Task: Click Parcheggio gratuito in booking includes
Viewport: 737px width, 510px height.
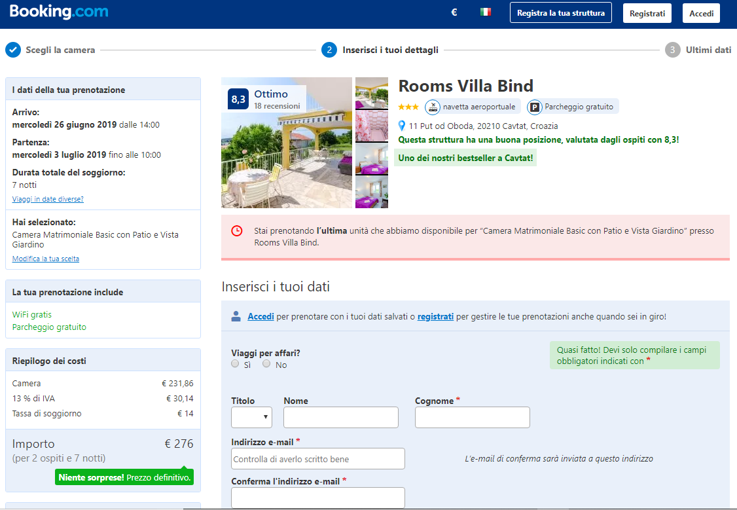Action: pos(49,327)
